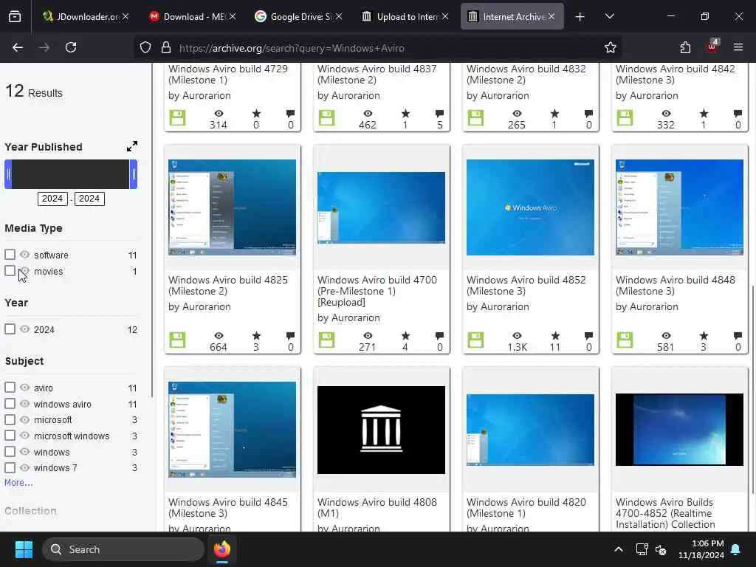
Task: Close the JDownloader.org tab
Action: pyautogui.click(x=126, y=16)
